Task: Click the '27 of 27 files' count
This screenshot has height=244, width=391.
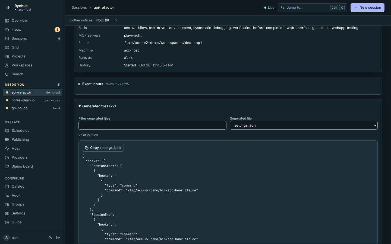Action: (88, 135)
